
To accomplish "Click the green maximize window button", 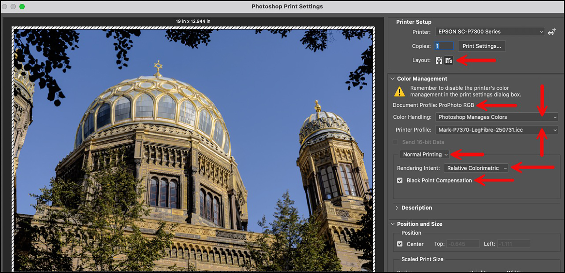I will (x=22, y=6).
